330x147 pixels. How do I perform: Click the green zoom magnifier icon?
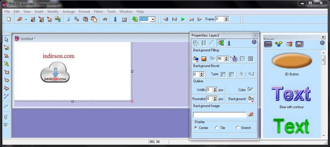click(135, 19)
